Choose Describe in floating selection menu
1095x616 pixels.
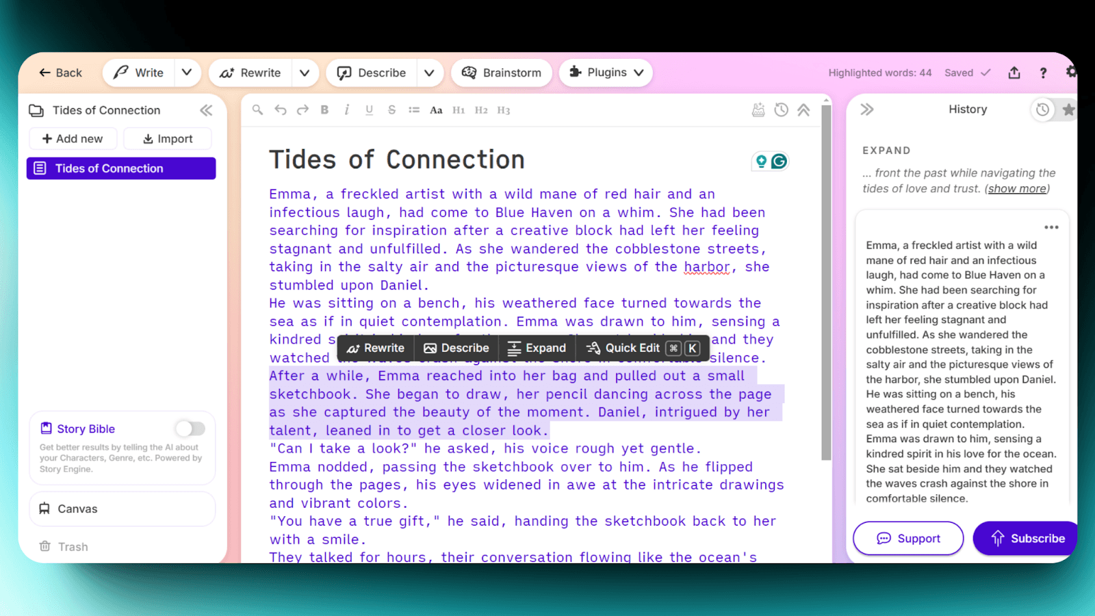coord(456,348)
